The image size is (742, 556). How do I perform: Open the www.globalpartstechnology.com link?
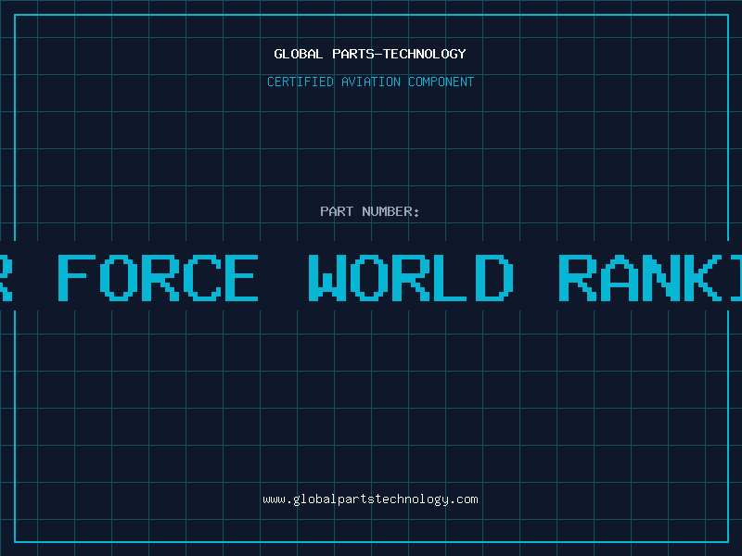click(370, 499)
